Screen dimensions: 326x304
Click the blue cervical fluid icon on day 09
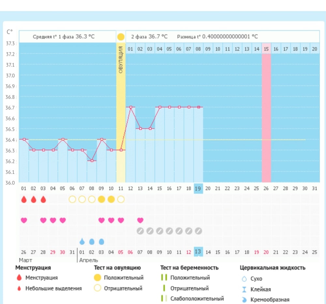[x=101, y=242]
